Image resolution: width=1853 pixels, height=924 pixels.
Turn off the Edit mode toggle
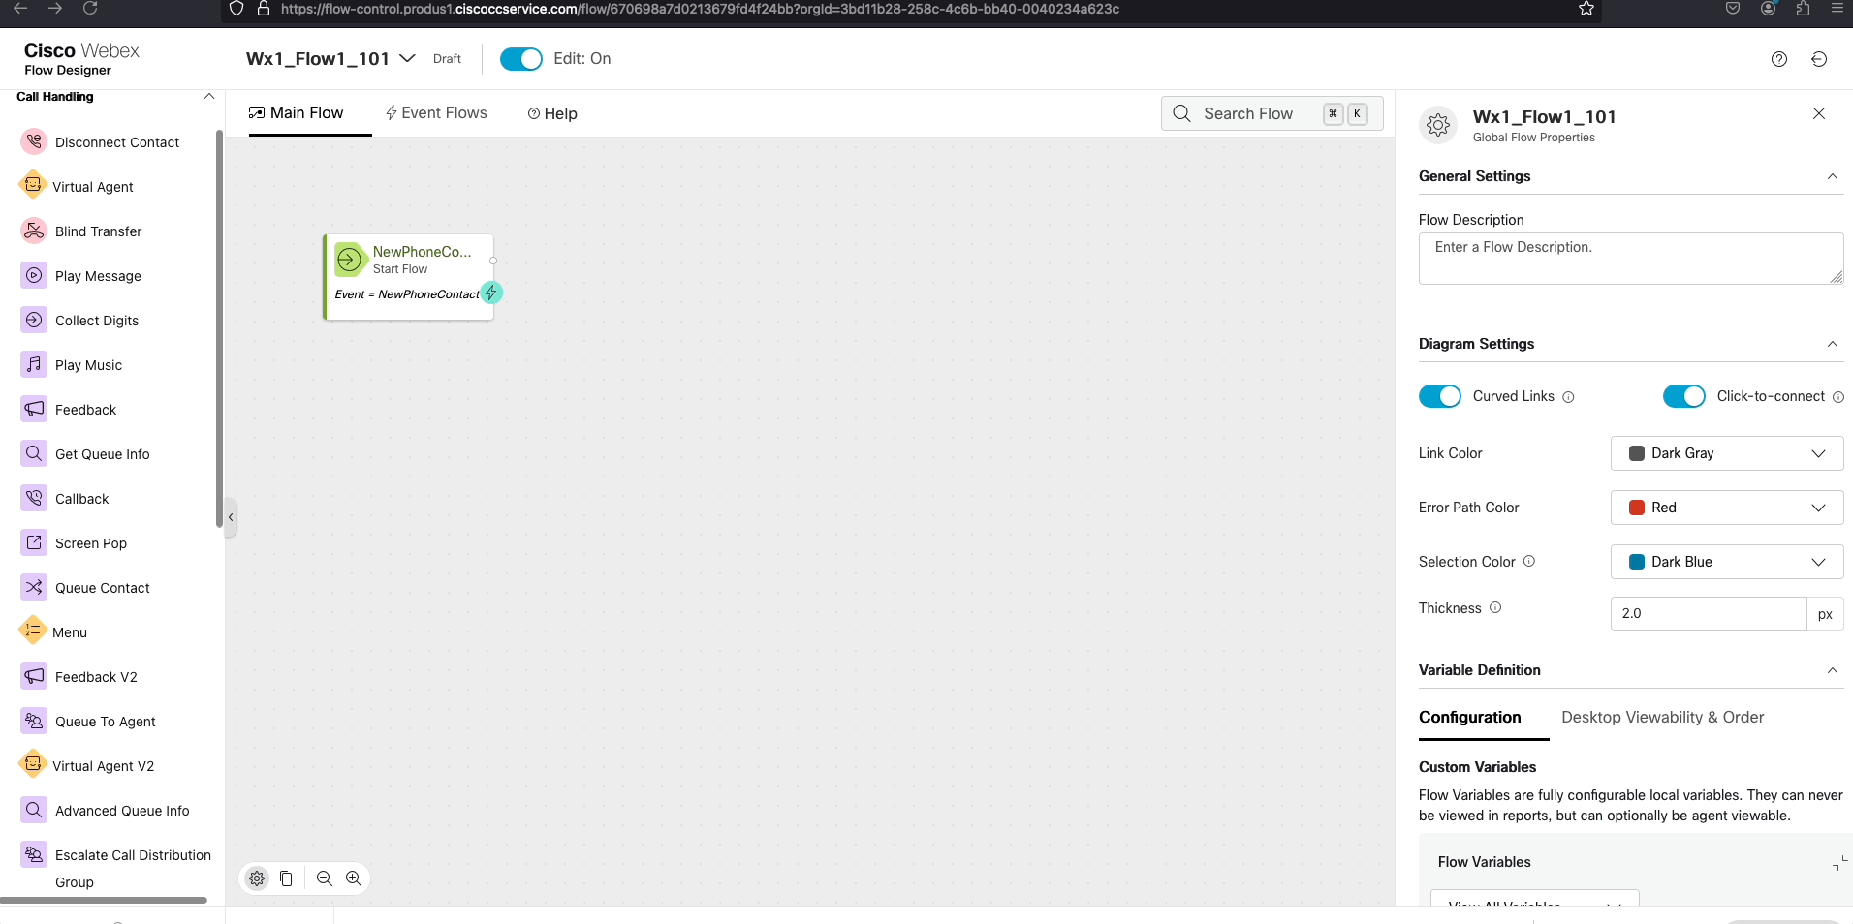pos(520,59)
